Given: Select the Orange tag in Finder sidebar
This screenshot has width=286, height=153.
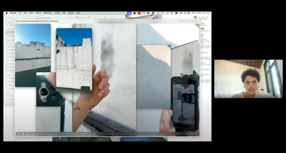Looking at the screenshot, I should (10, 103).
